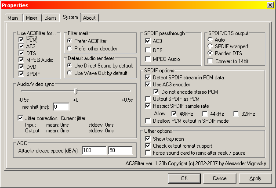The width and height of the screenshot is (276, 188).
Task: Enable 44kHz allowed sample rate
Action: click(205, 114)
